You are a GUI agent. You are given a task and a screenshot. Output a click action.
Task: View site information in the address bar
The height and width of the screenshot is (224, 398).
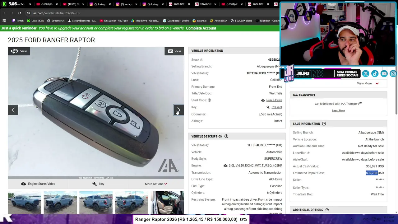(28, 13)
